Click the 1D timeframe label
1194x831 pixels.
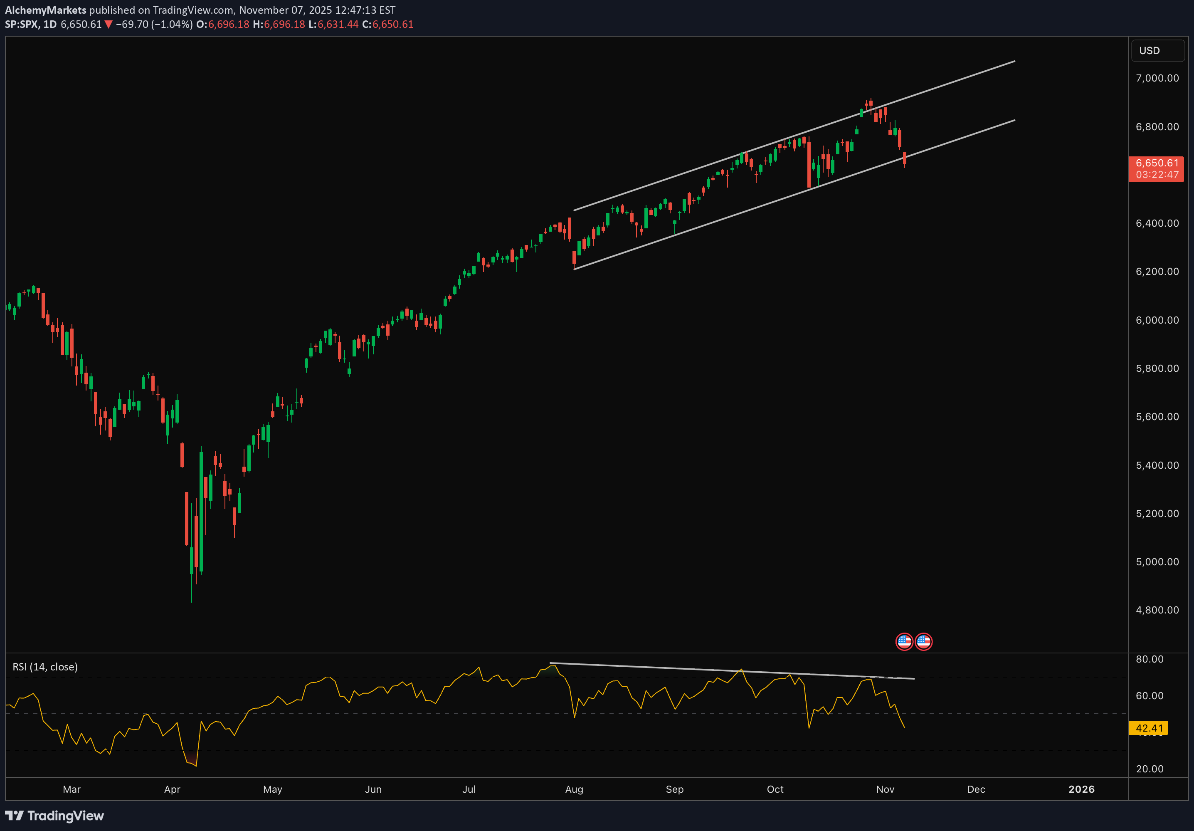[x=50, y=25]
